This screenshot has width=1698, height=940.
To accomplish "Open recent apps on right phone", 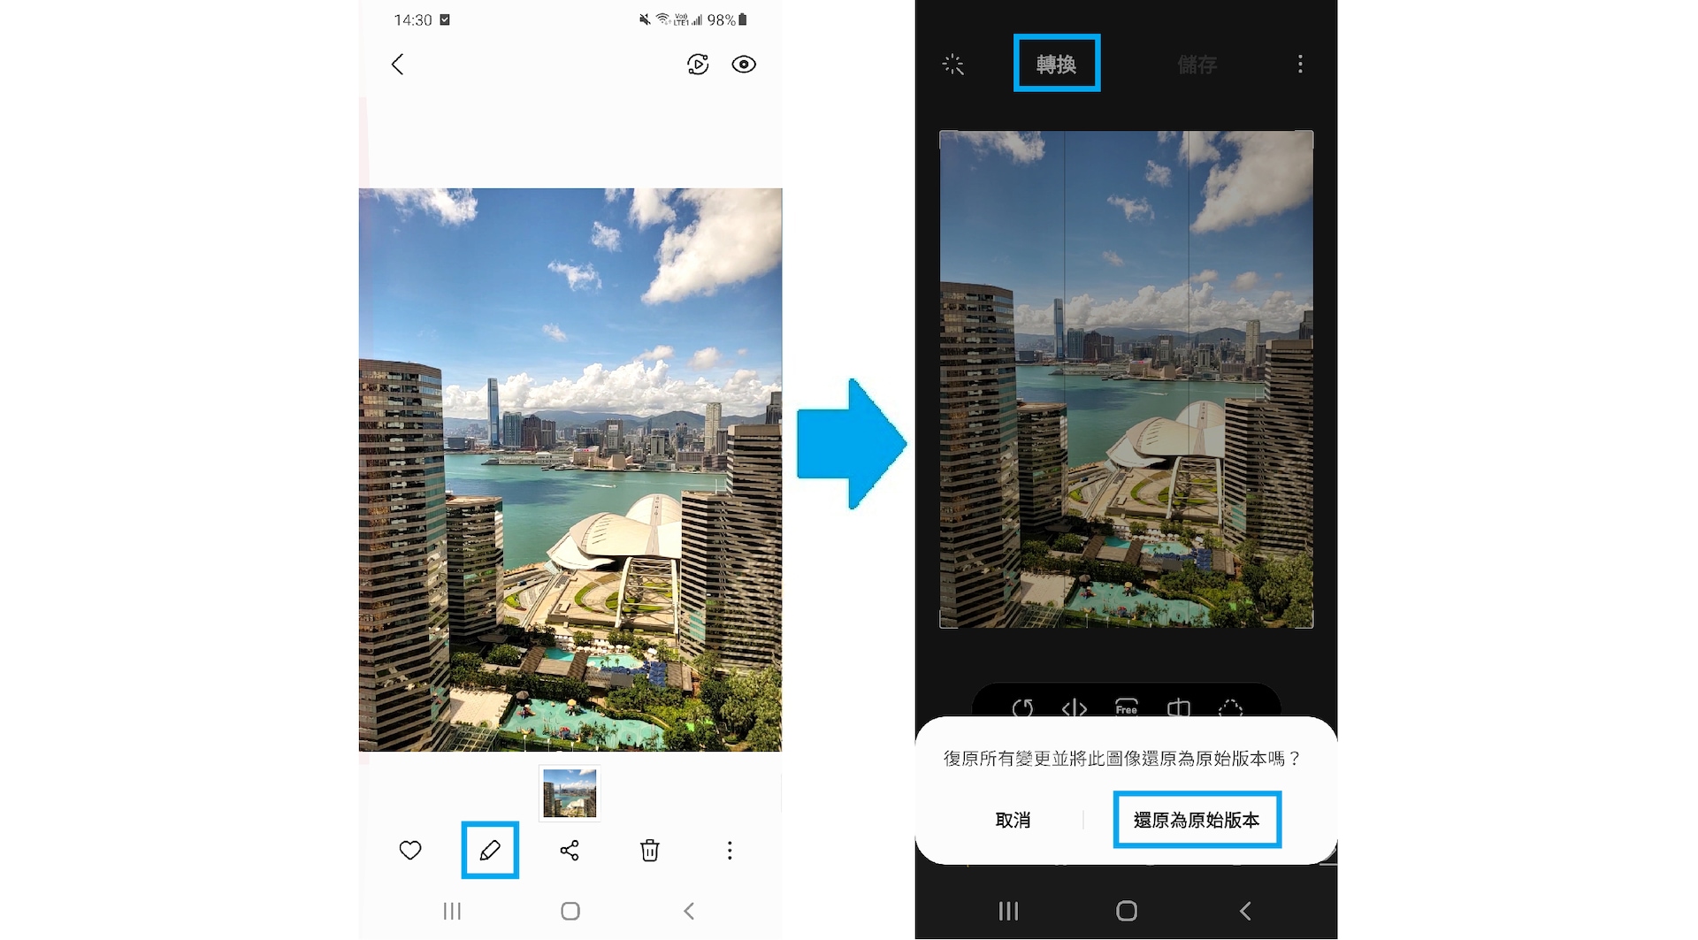I will (1008, 911).
